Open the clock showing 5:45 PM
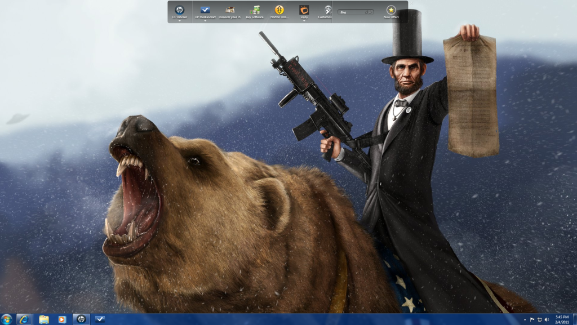This screenshot has height=325, width=577. [562, 319]
